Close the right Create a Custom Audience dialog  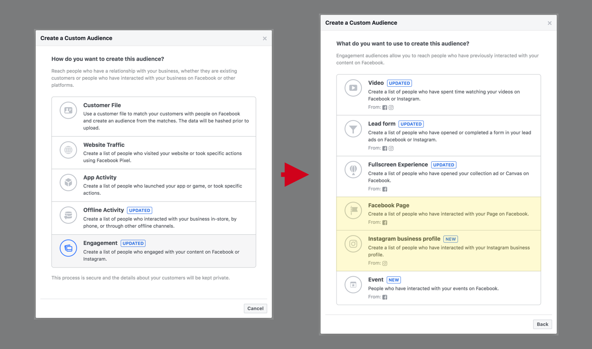click(x=549, y=23)
